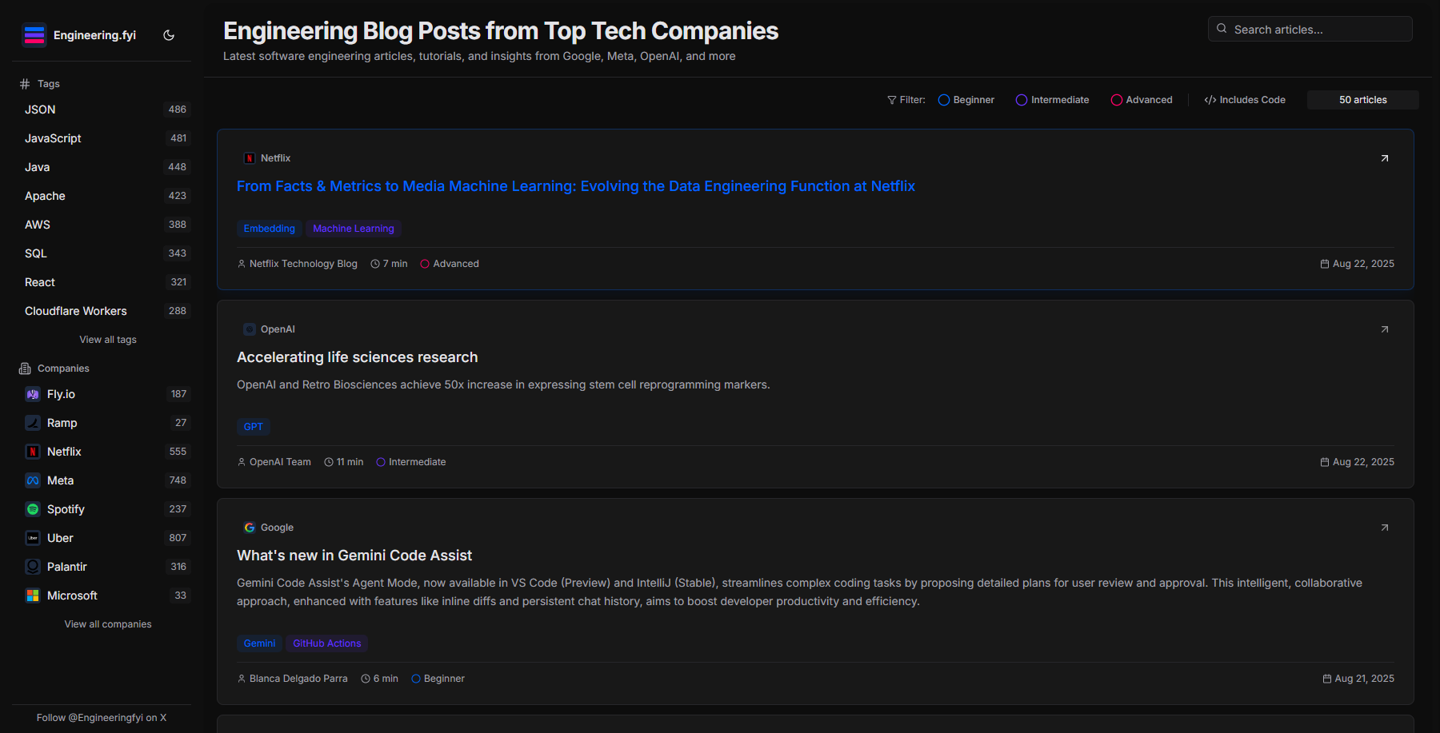This screenshot has width=1440, height=733.
Task: Click the Fly.io company icon
Action: 33,394
